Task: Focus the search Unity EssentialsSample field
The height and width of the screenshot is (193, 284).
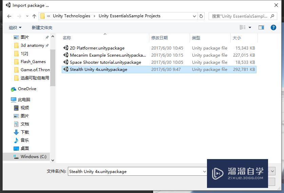Action: (x=243, y=16)
